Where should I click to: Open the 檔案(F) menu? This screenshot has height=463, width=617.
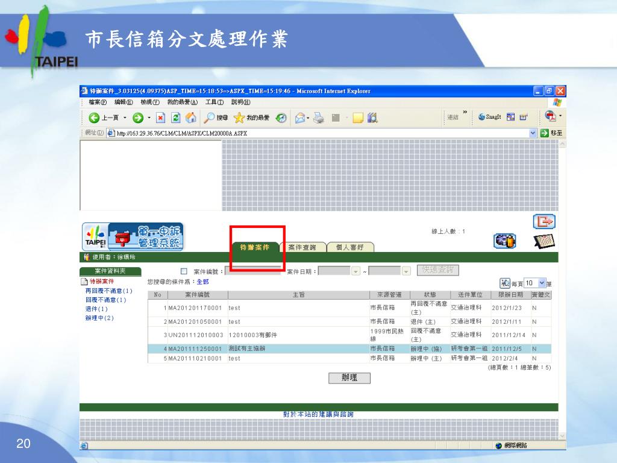(98, 102)
